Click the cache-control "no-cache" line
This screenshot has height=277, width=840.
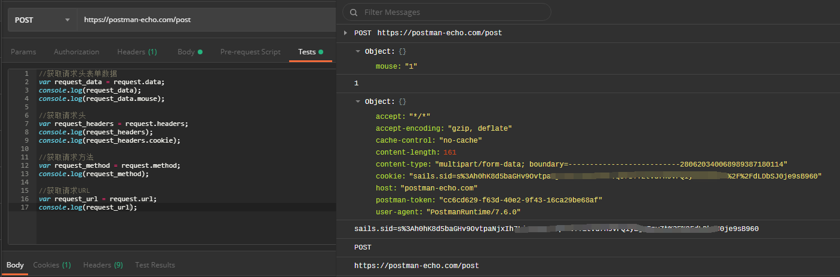point(429,140)
